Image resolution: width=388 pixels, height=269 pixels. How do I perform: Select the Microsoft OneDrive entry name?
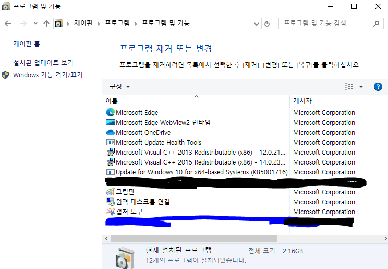143,132
